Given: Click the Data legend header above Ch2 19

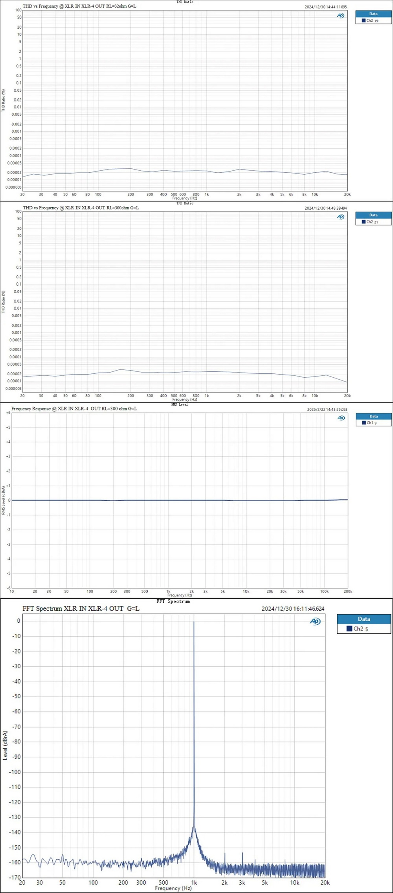Looking at the screenshot, I should (x=373, y=14).
